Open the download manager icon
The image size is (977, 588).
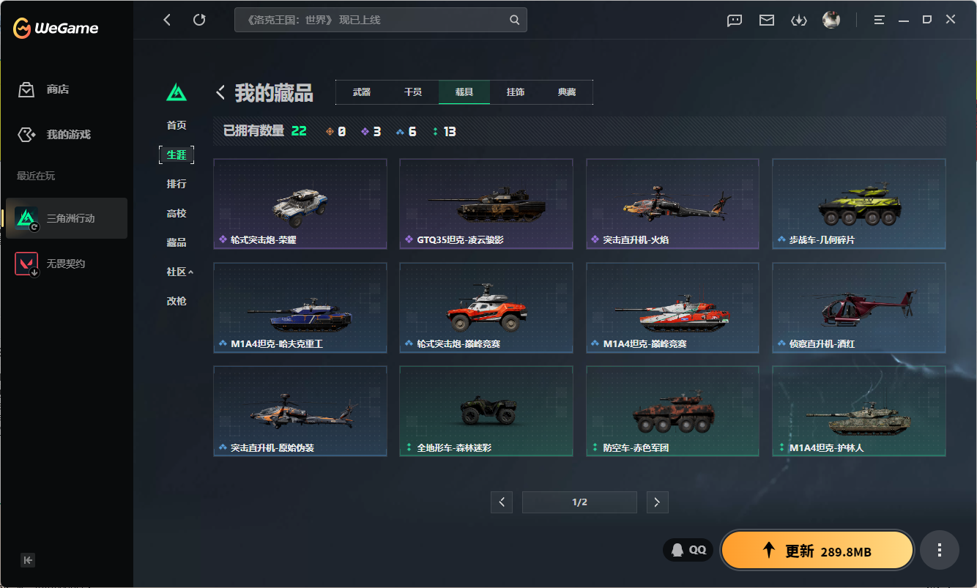[798, 21]
